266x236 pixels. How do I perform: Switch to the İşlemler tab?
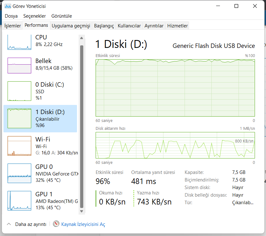click(13, 26)
